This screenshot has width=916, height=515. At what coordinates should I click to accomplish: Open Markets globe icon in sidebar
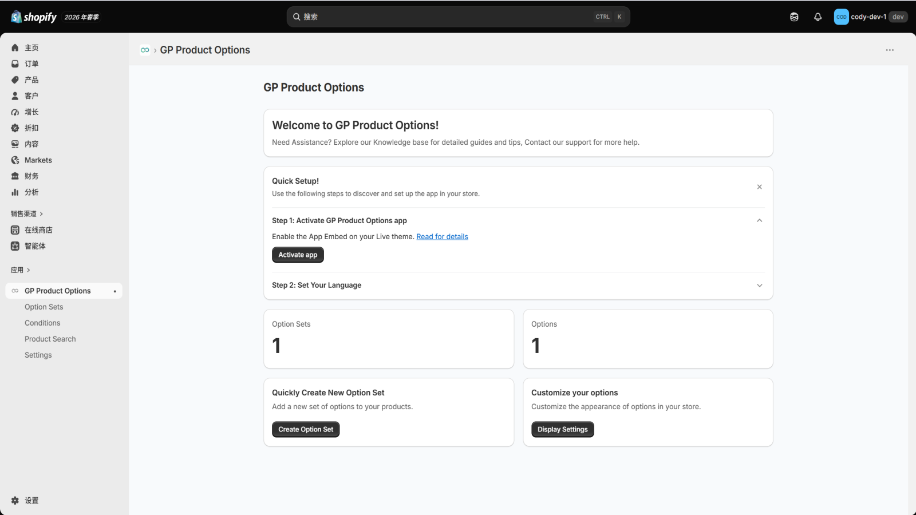[15, 160]
